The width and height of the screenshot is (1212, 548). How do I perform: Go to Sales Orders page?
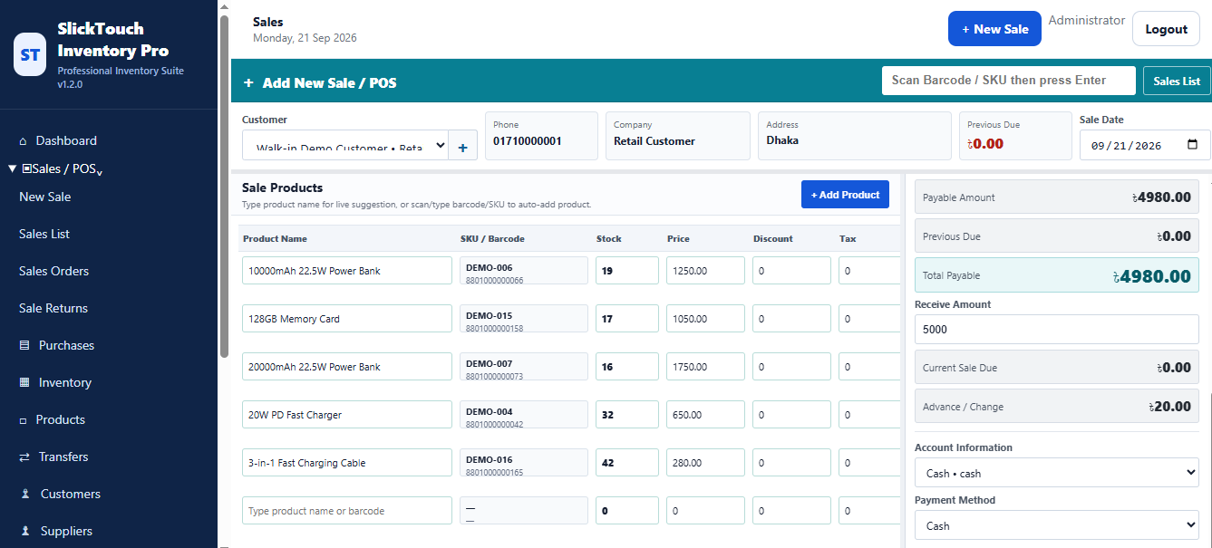click(53, 272)
